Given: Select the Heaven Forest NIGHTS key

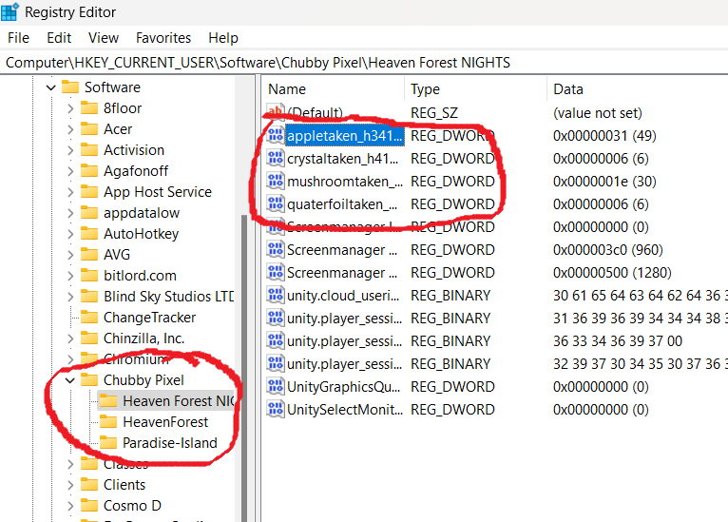Looking at the screenshot, I should coord(180,401).
